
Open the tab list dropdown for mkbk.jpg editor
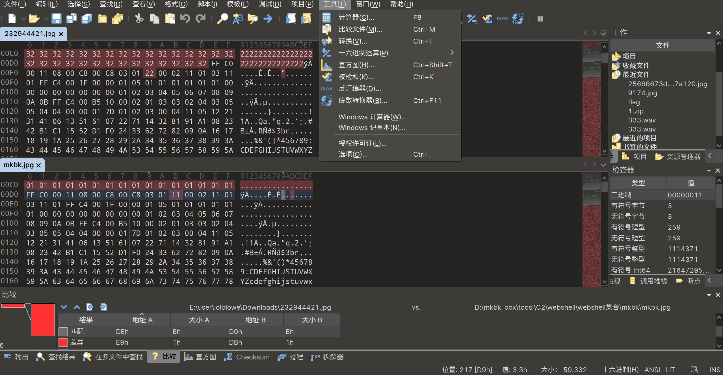point(603,164)
